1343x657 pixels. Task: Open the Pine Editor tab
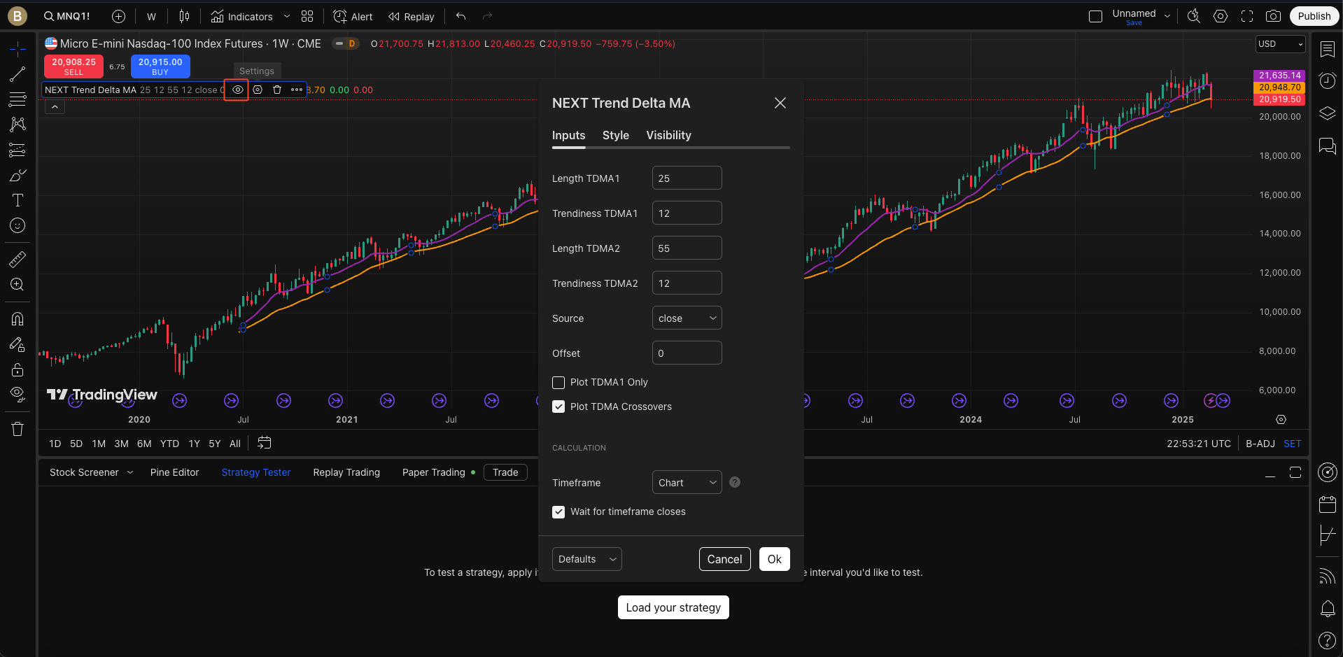[174, 472]
